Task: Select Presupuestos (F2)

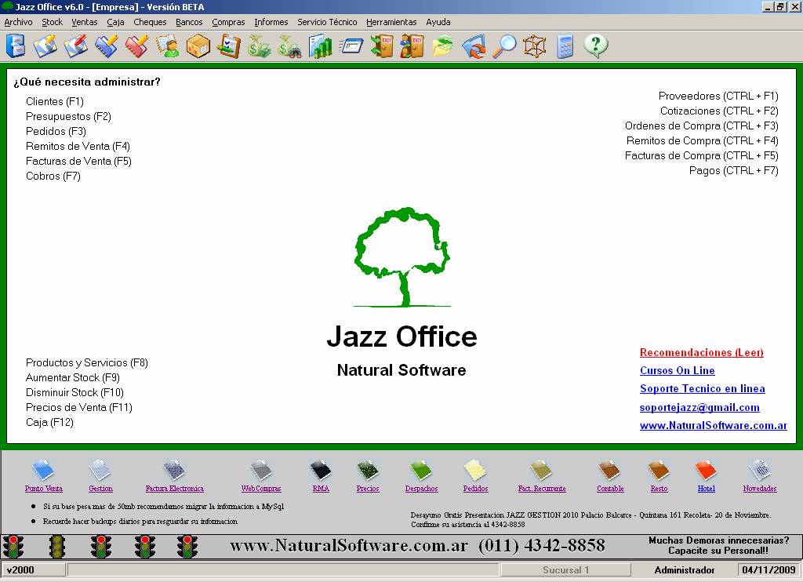Action: (x=69, y=116)
